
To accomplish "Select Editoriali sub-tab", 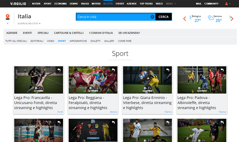I will 37,41.
